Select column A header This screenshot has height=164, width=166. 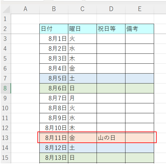[25, 9]
